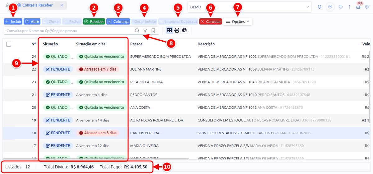Click the QUITADO badge in row 23
The height and width of the screenshot is (174, 373).
click(57, 82)
